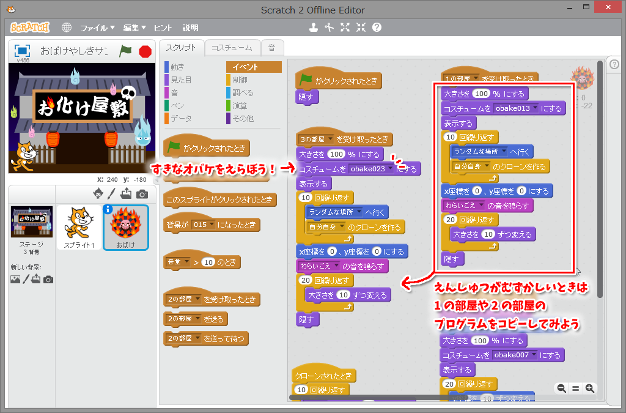
Task: Zoom in scripts area magnifier
Action: click(x=590, y=389)
